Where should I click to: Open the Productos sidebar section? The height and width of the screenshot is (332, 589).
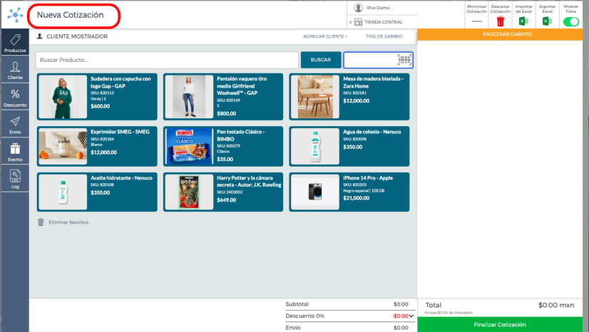coord(15,43)
